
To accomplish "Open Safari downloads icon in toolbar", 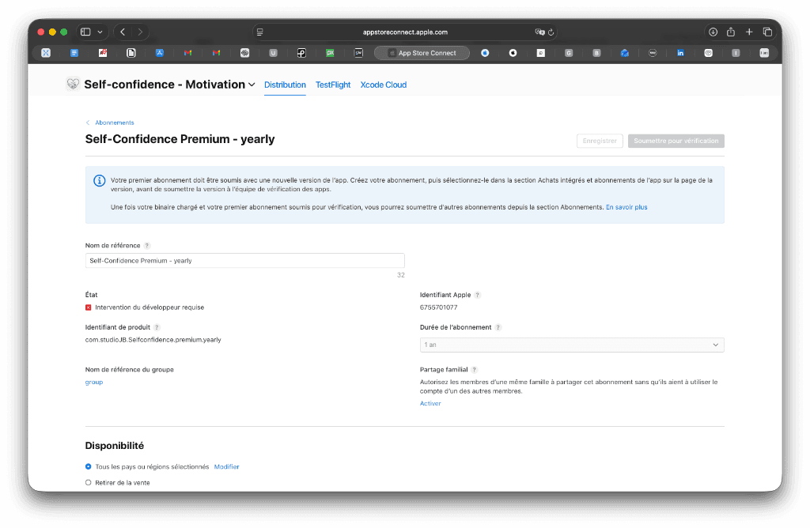I will click(x=713, y=32).
